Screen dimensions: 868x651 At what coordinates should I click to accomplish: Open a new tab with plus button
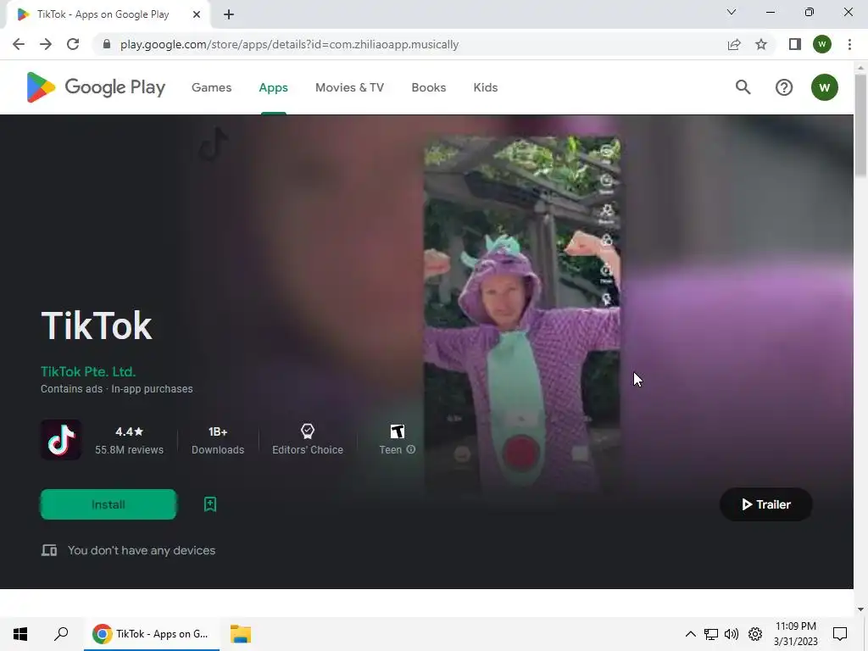pos(229,14)
